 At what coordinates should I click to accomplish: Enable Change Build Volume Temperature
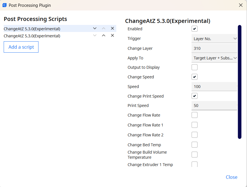(x=194, y=154)
